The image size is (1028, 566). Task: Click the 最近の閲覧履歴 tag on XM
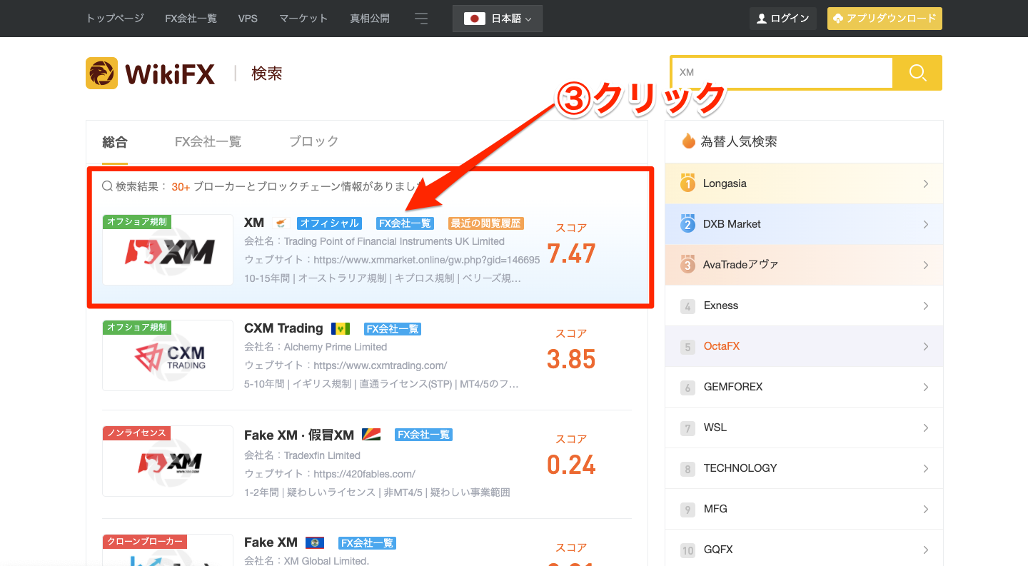pyautogui.click(x=486, y=223)
